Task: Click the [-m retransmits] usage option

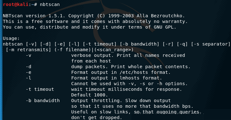Action: coord(28,50)
